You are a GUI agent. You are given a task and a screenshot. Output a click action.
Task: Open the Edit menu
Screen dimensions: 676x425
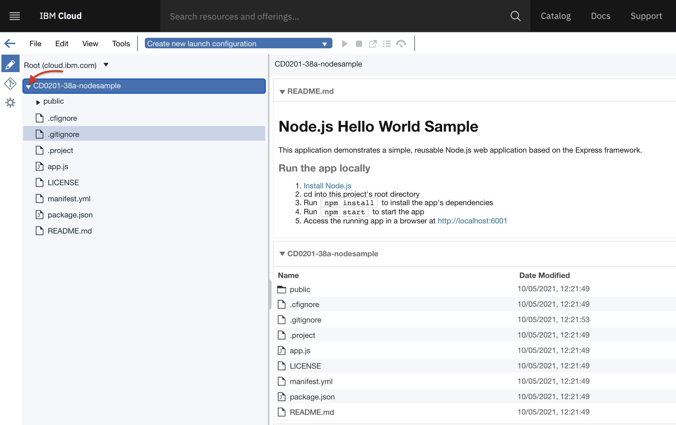pos(62,44)
